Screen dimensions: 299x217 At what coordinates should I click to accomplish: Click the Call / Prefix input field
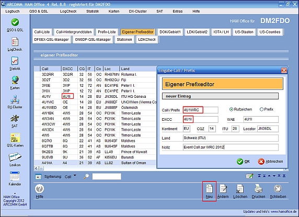coord(200,110)
